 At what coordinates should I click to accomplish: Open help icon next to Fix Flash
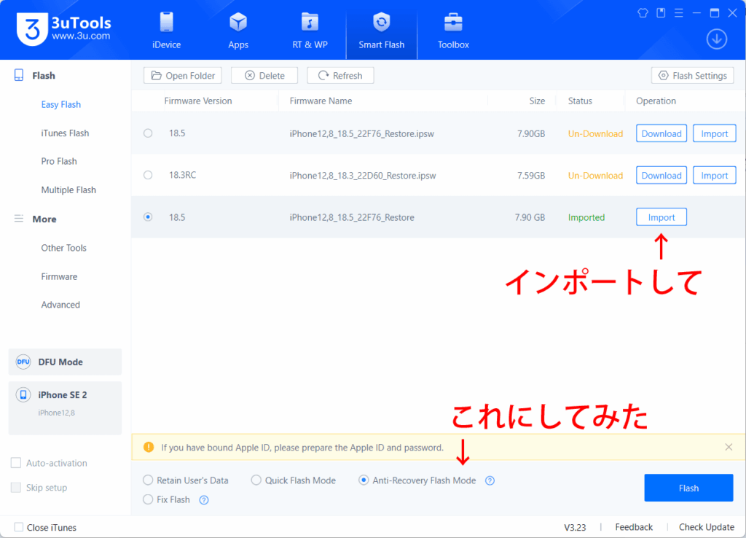tap(204, 500)
